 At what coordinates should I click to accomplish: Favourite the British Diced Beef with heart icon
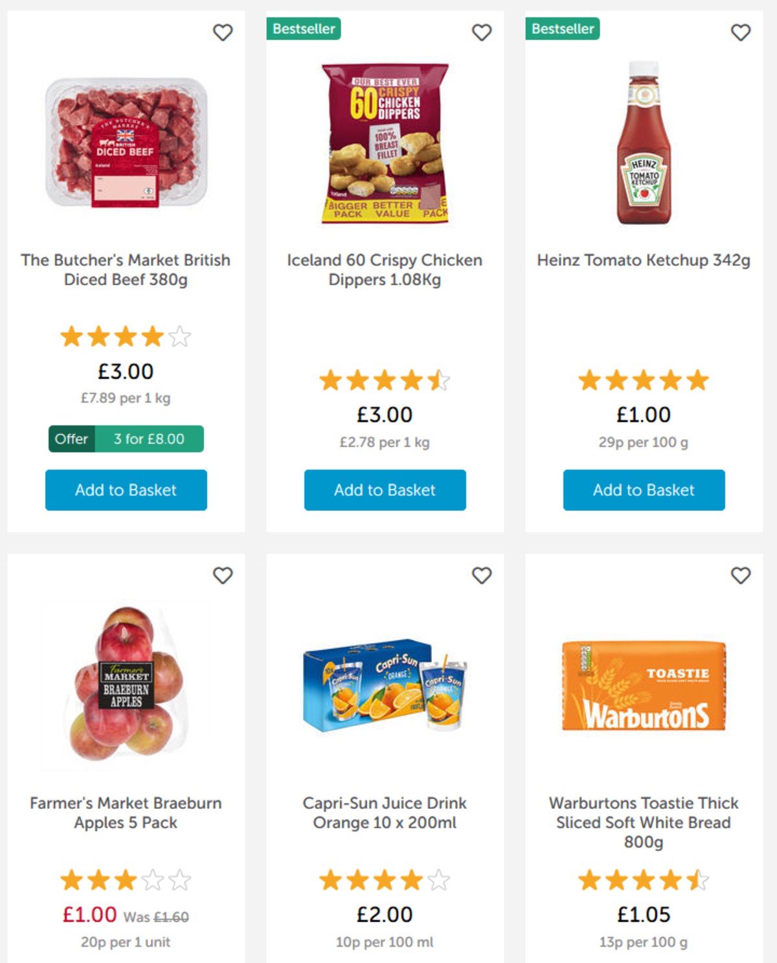223,32
